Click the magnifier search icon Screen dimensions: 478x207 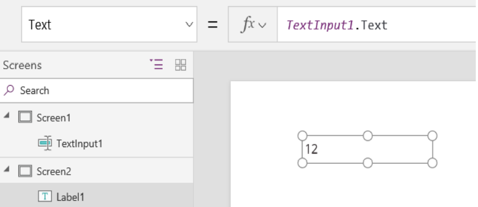click(9, 90)
